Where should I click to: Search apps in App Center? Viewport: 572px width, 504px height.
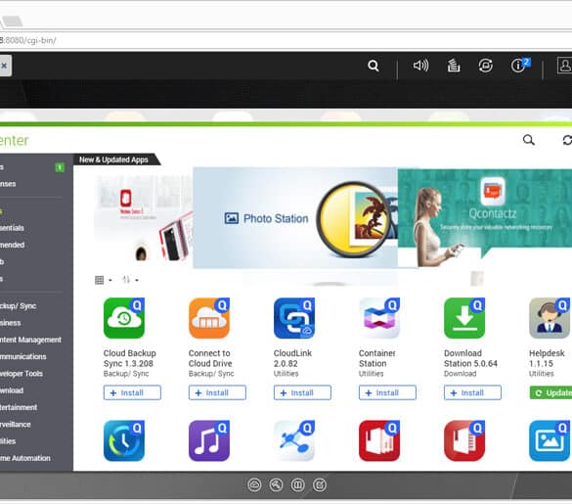pos(529,140)
